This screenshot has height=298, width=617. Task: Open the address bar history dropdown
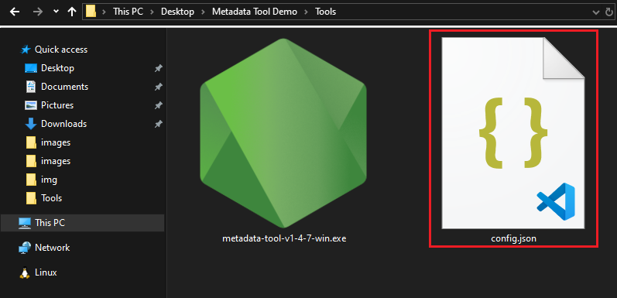(596, 12)
